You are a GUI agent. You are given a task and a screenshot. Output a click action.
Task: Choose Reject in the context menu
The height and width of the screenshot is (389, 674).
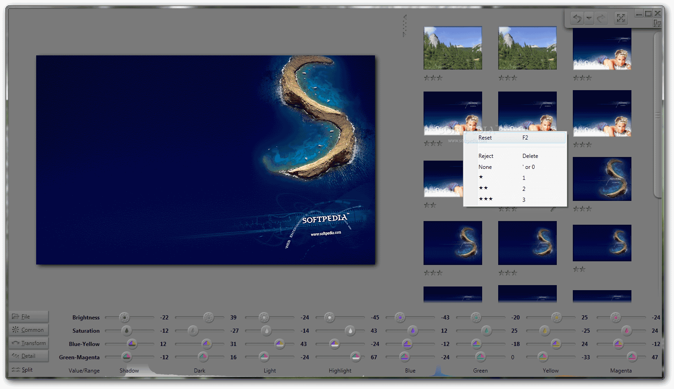515,156
